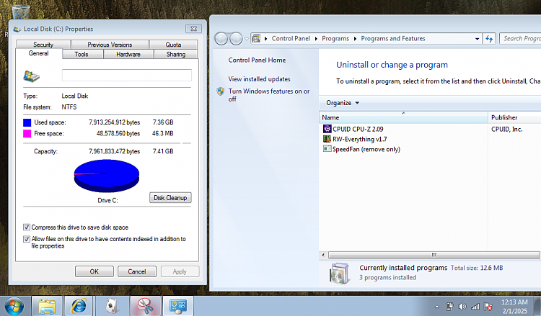Click the drive icon in Properties General tab
541x316 pixels.
(31, 76)
